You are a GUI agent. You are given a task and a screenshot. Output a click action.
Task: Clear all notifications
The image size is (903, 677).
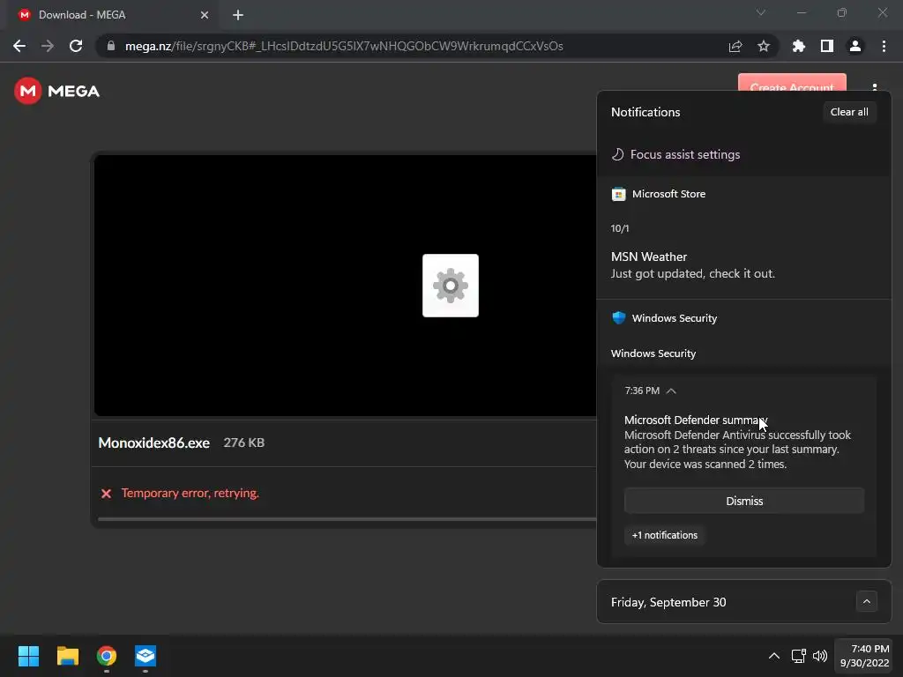click(849, 112)
